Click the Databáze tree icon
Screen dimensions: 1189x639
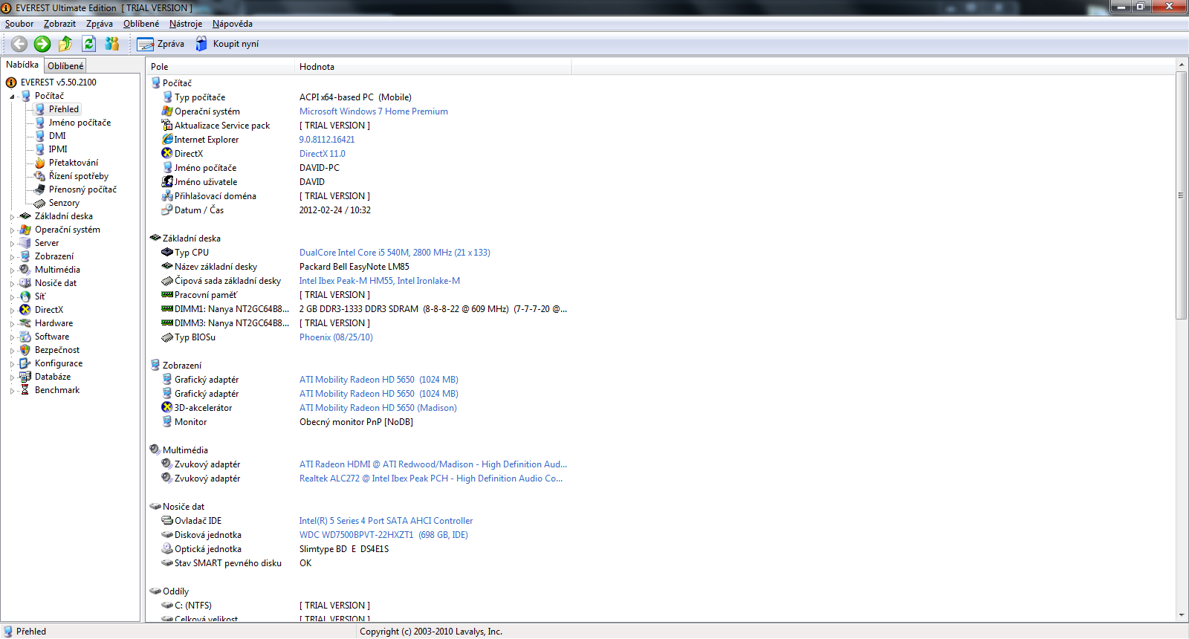coord(25,377)
